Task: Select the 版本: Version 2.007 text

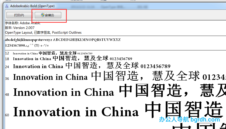Action: coord(20,28)
